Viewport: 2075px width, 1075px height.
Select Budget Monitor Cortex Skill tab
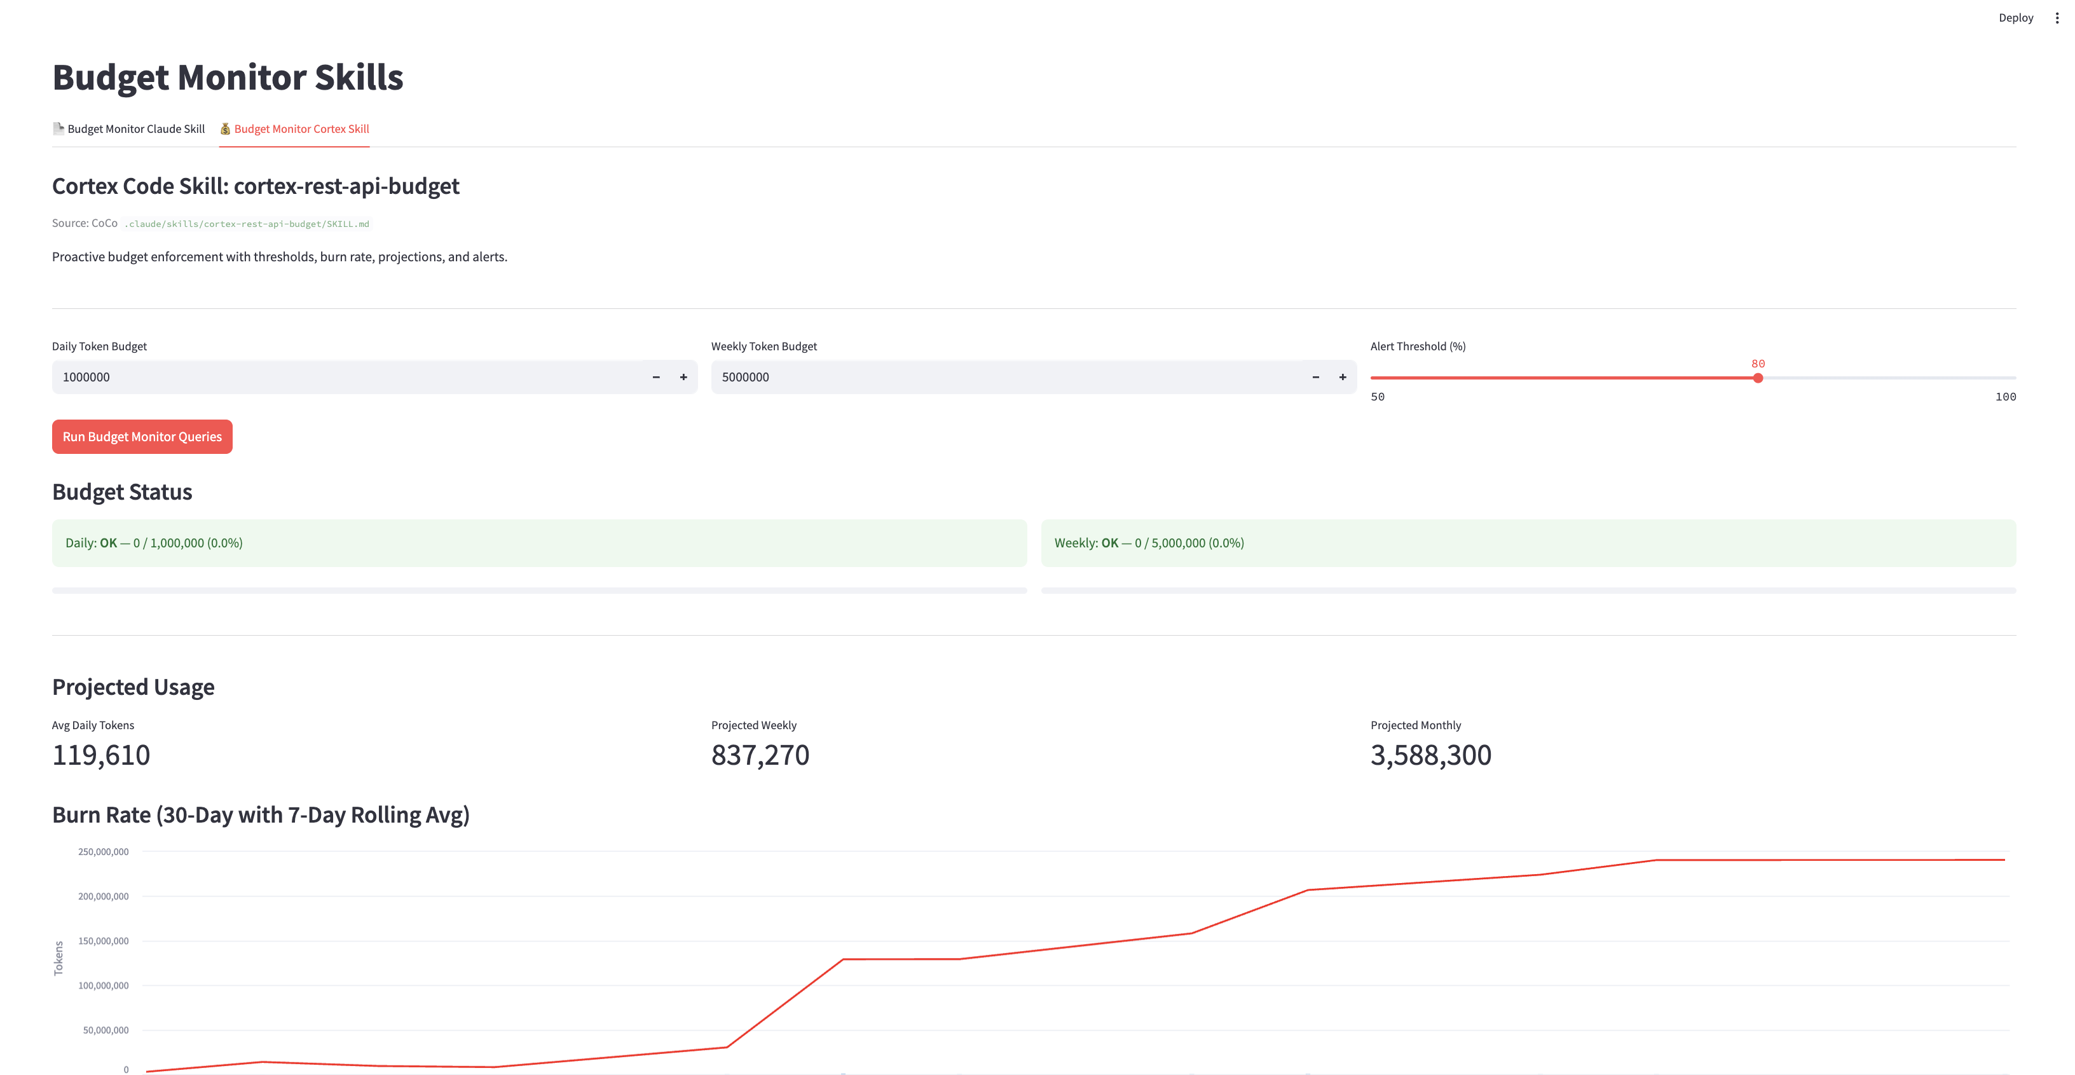pos(301,129)
